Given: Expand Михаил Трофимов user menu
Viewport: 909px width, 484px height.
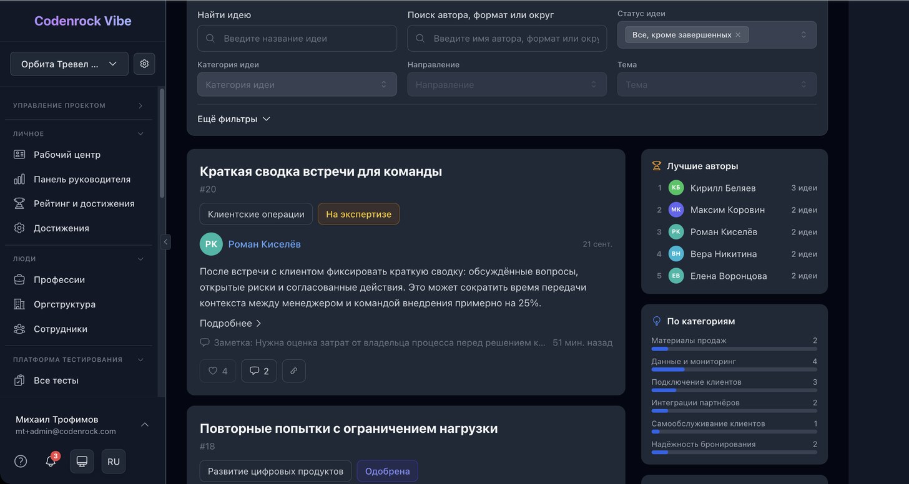Looking at the screenshot, I should point(82,424).
